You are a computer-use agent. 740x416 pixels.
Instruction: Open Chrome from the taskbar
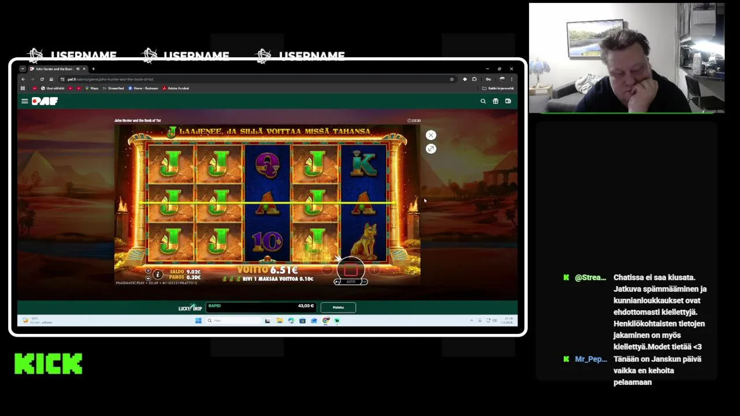pyautogui.click(x=326, y=321)
